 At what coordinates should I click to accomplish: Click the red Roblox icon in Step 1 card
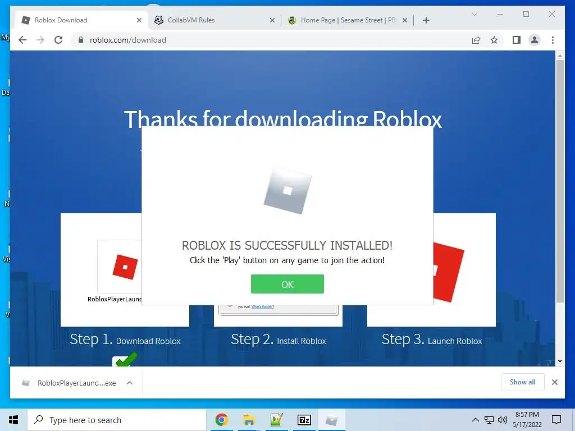point(125,267)
